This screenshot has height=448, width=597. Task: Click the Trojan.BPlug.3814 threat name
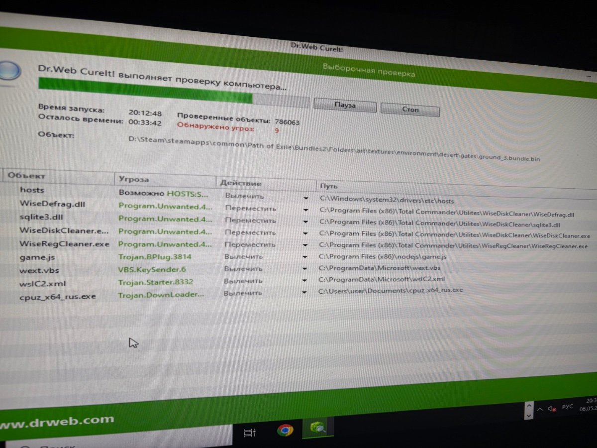(x=155, y=257)
